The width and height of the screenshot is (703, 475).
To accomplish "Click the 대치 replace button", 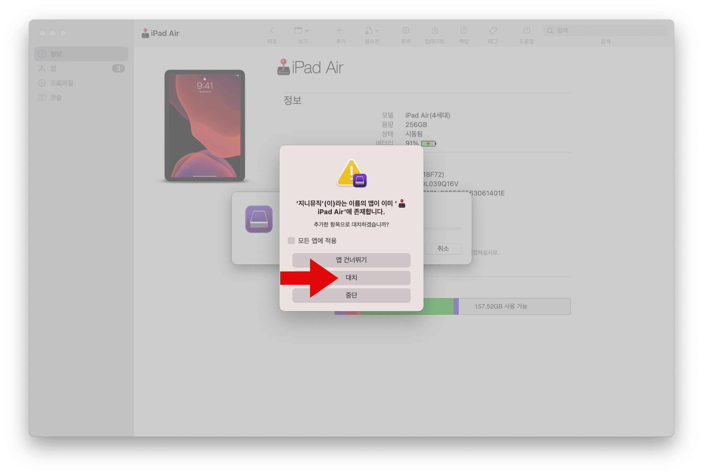I will click(x=351, y=277).
